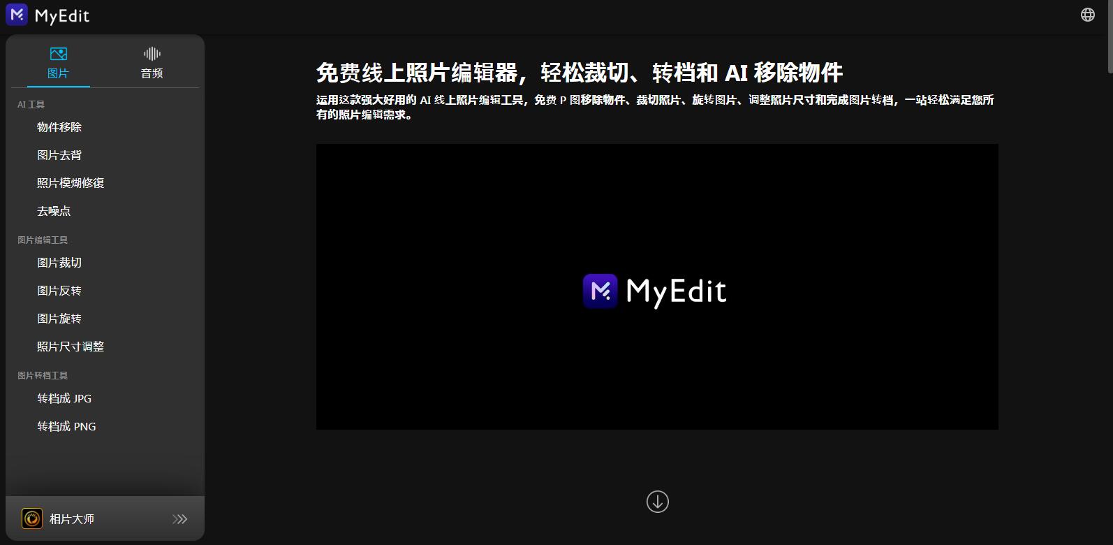Select the 去噪点 tool
Screen dimensions: 1113x545
[54, 211]
